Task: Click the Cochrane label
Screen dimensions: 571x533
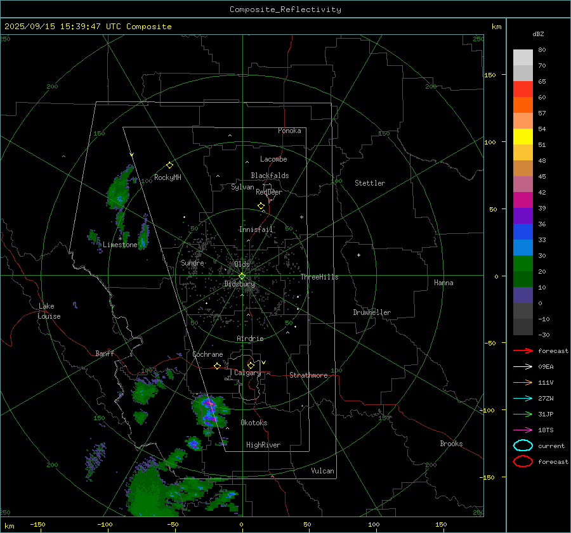Action: (207, 354)
